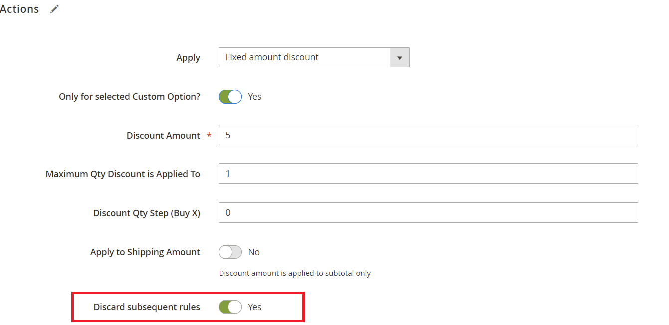
Task: Click the "Only for selected Custom Option?" label
Action: (129, 97)
